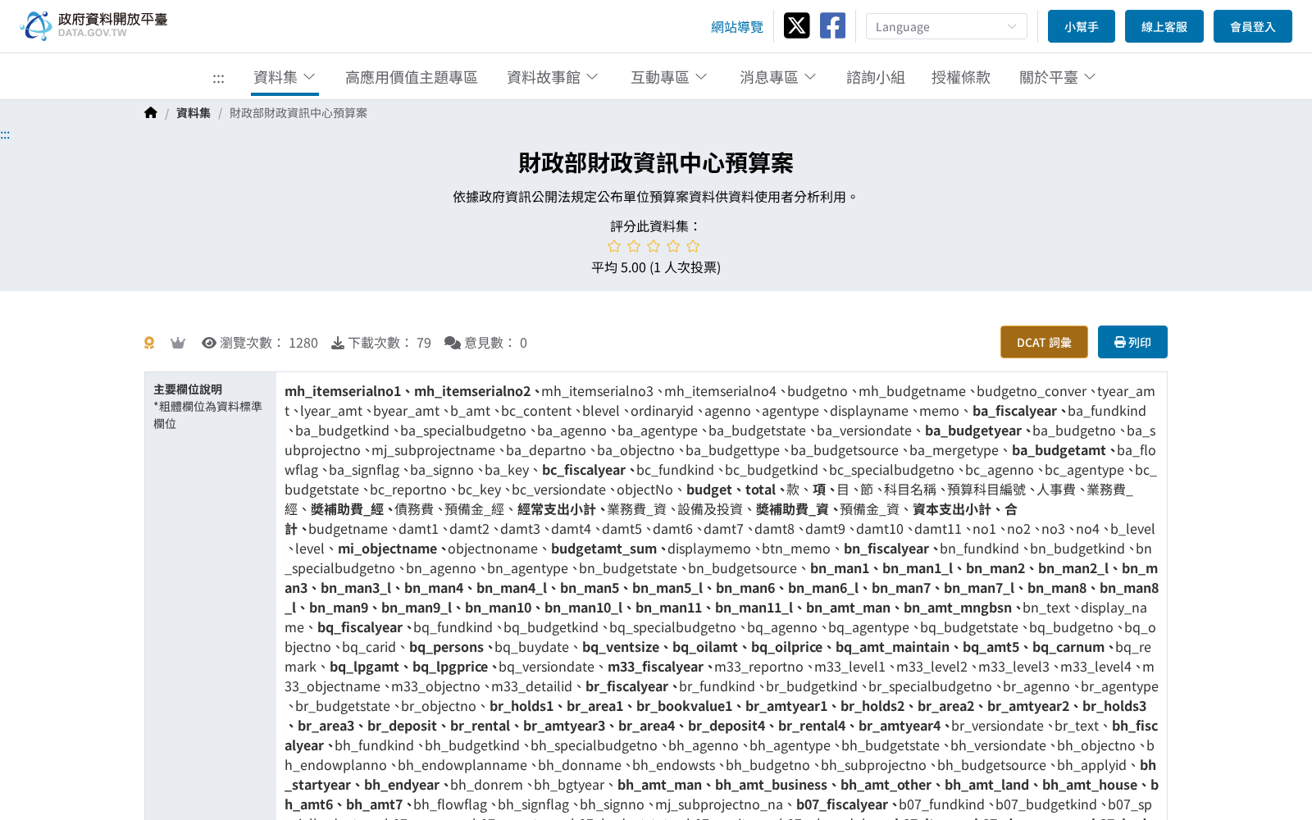Viewport: 1312px width, 820px height.
Task: Click the heading 財政部財政資訊中心預算案
Action: click(656, 163)
